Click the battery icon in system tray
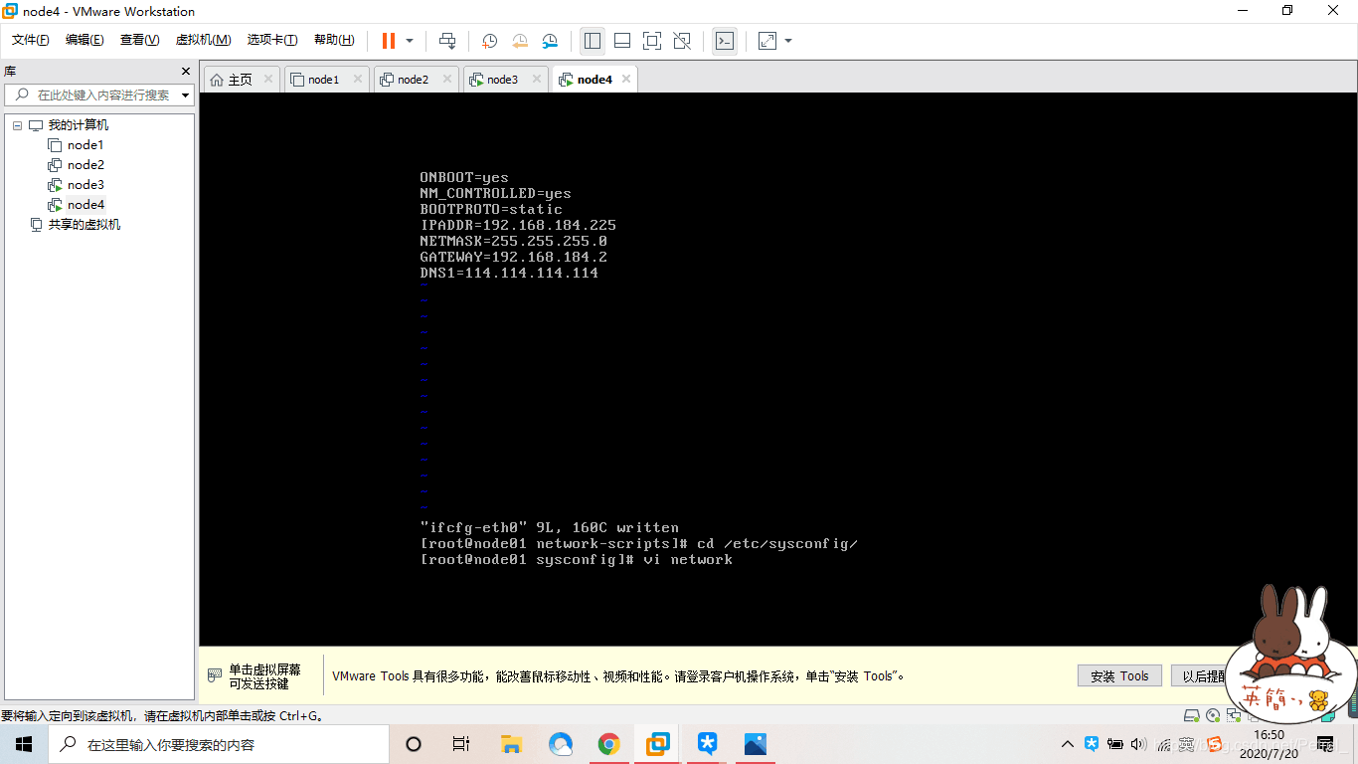Viewport: 1358px width, 764px height. (x=1115, y=744)
